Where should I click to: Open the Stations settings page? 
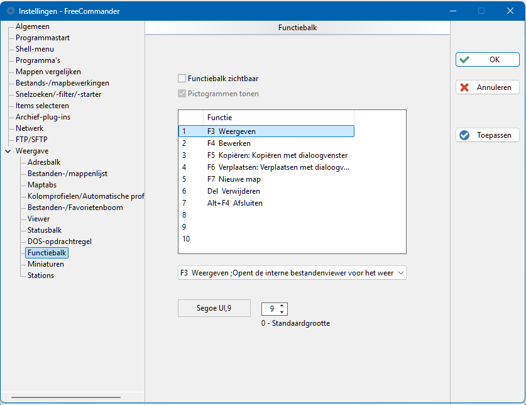click(x=41, y=275)
